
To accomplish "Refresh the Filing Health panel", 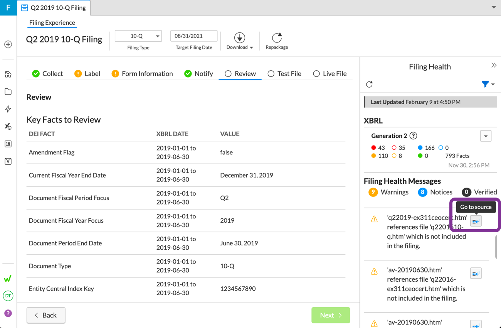I will click(x=369, y=84).
